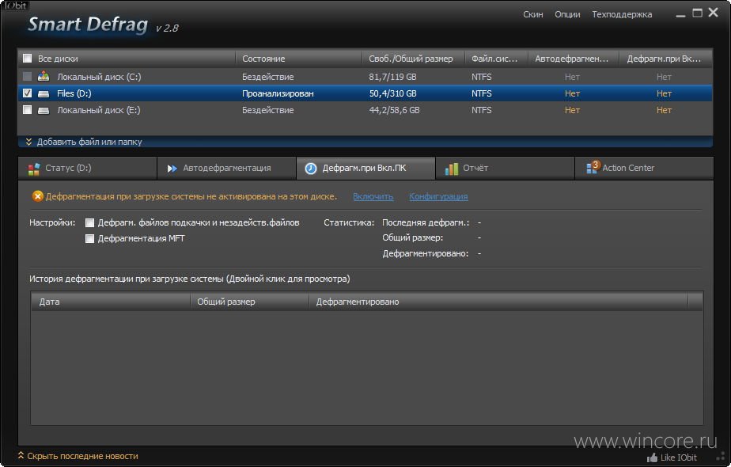Click the 'Файл.сис...' column header
Image resolution: width=731 pixels, height=467 pixels.
tap(496, 59)
